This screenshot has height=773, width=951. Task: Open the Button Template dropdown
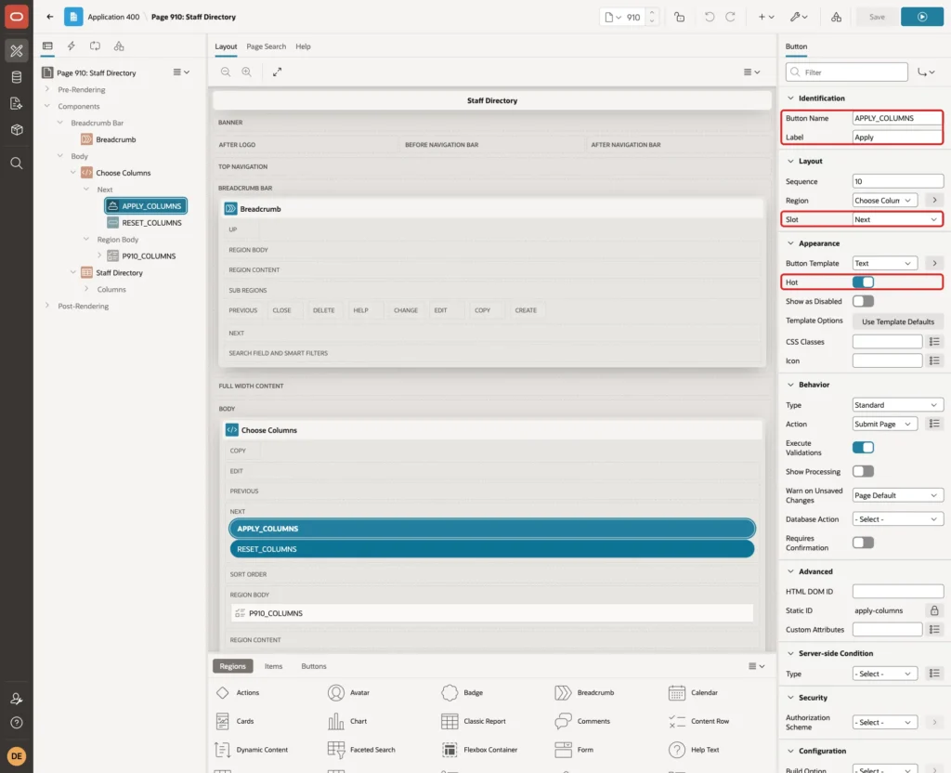(x=884, y=263)
